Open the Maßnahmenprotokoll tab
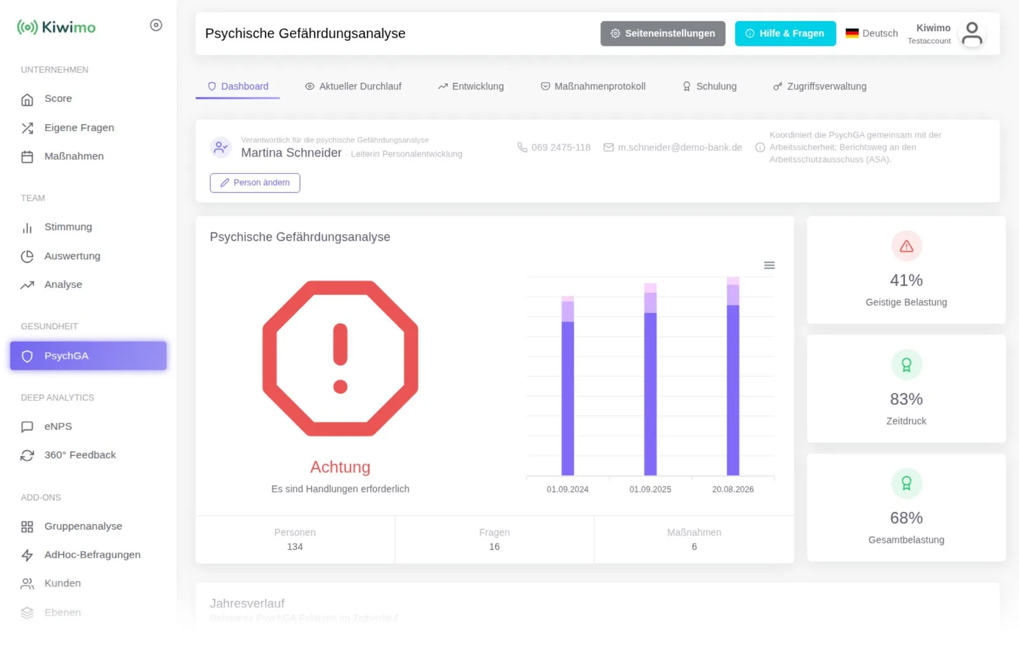1019x645 pixels. coord(593,87)
